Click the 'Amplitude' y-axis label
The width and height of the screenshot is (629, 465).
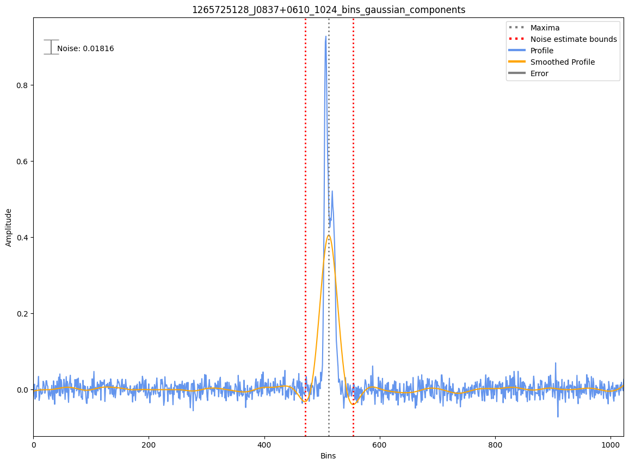(8, 227)
